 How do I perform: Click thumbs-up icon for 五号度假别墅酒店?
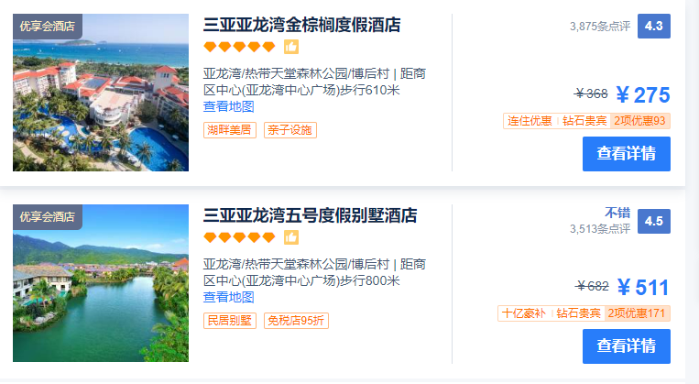291,237
